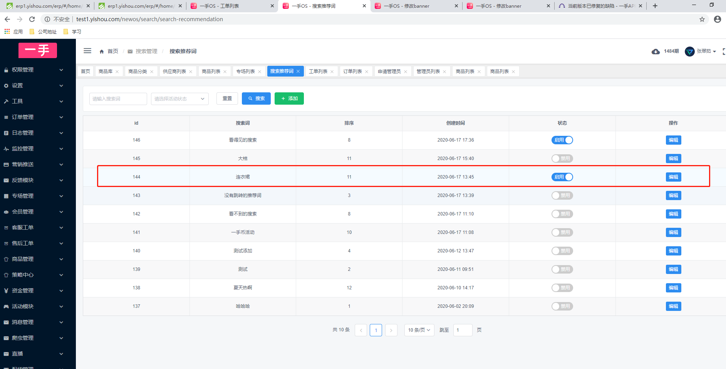Click browser back arrow
726x369 pixels.
coord(7,19)
